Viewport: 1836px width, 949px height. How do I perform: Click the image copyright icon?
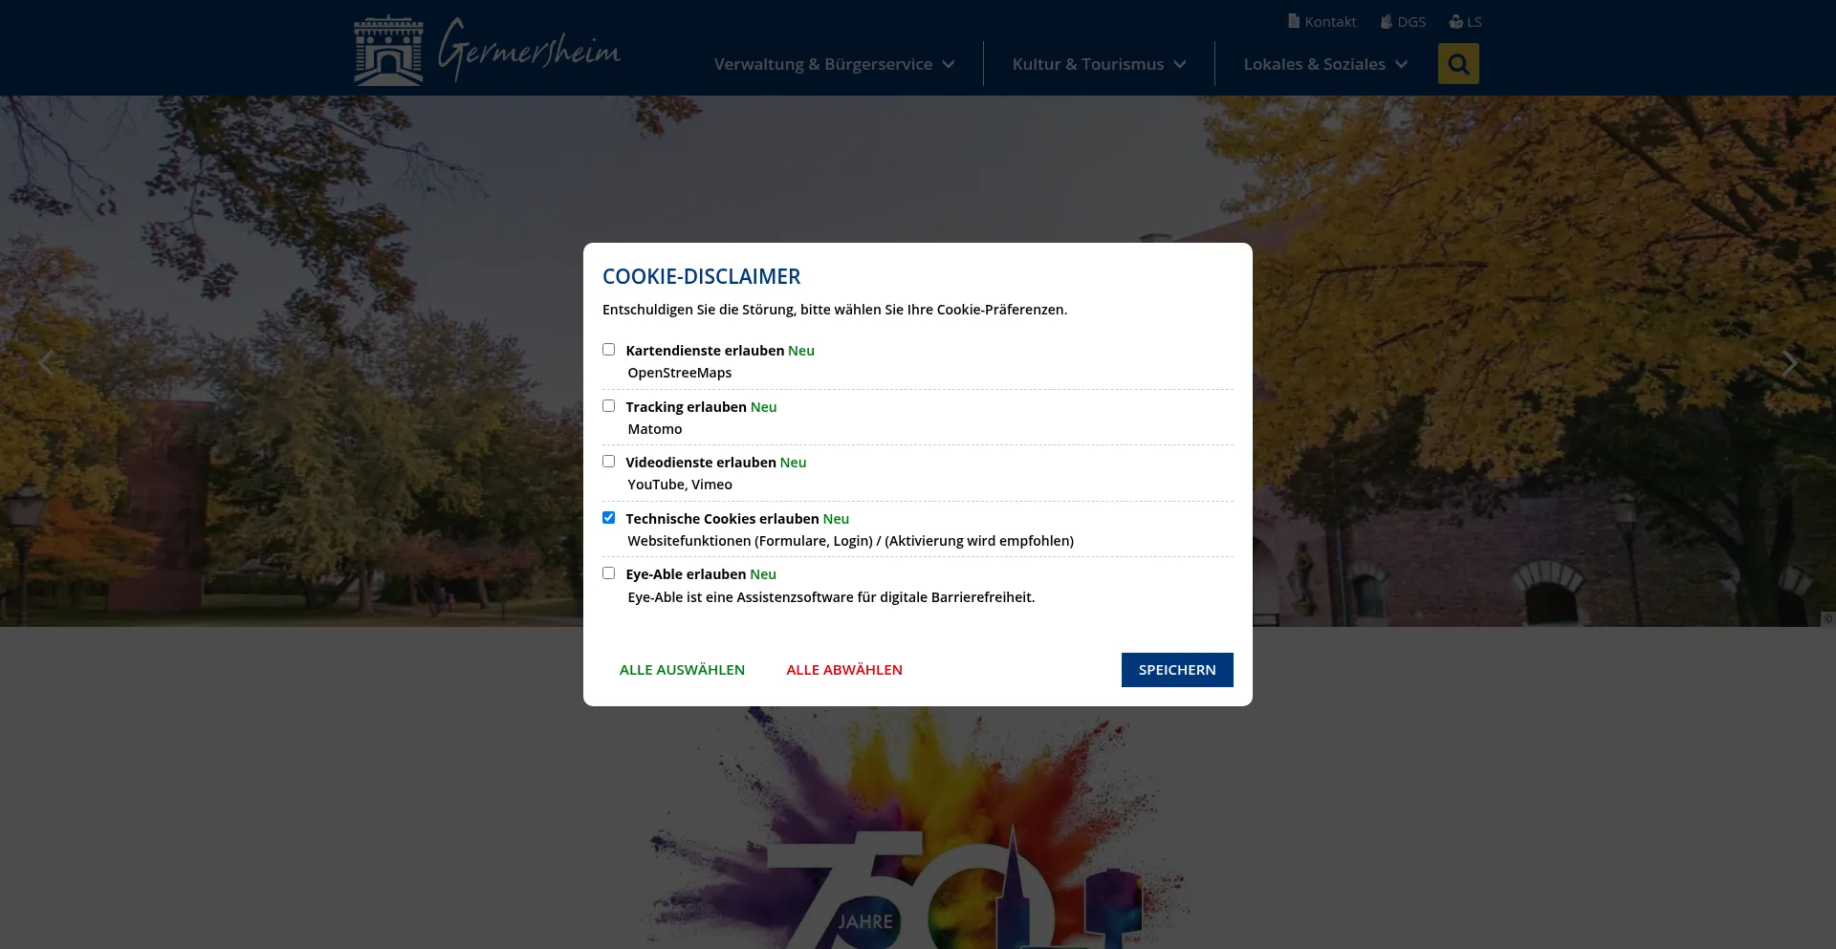[1827, 619]
